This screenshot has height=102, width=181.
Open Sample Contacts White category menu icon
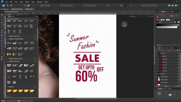[35, 39]
